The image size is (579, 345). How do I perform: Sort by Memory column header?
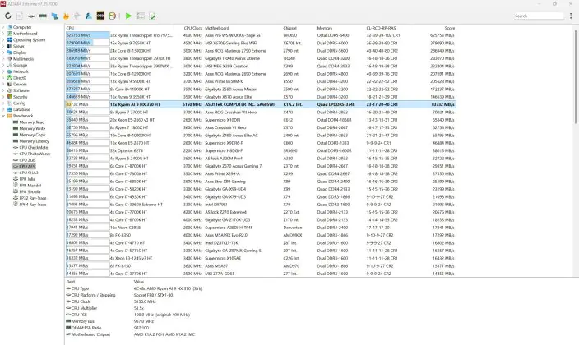(x=325, y=28)
